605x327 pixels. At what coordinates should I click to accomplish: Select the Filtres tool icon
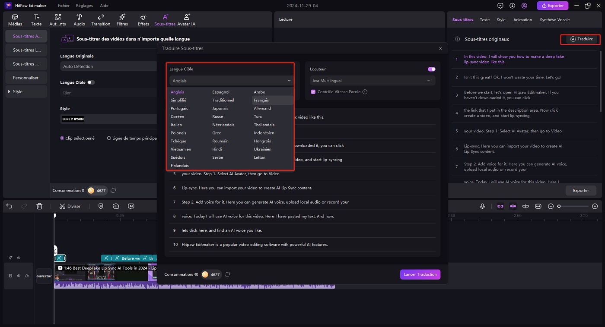coord(122,20)
